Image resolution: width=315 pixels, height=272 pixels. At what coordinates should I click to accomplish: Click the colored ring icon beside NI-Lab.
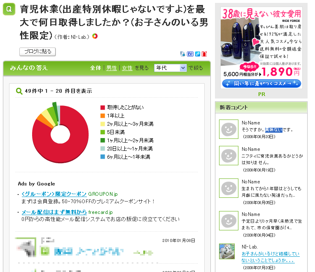click(x=95, y=36)
